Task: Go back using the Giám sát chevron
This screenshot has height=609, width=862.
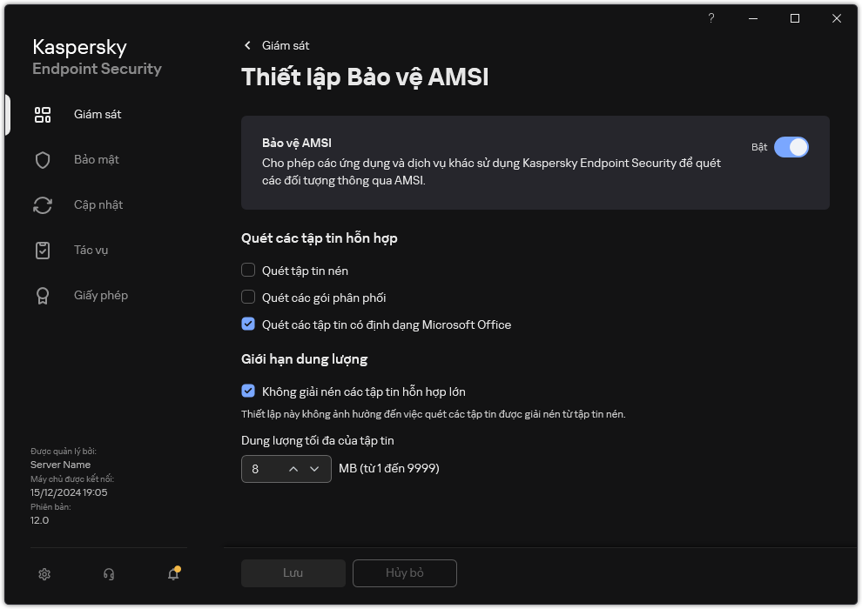Action: tap(248, 45)
